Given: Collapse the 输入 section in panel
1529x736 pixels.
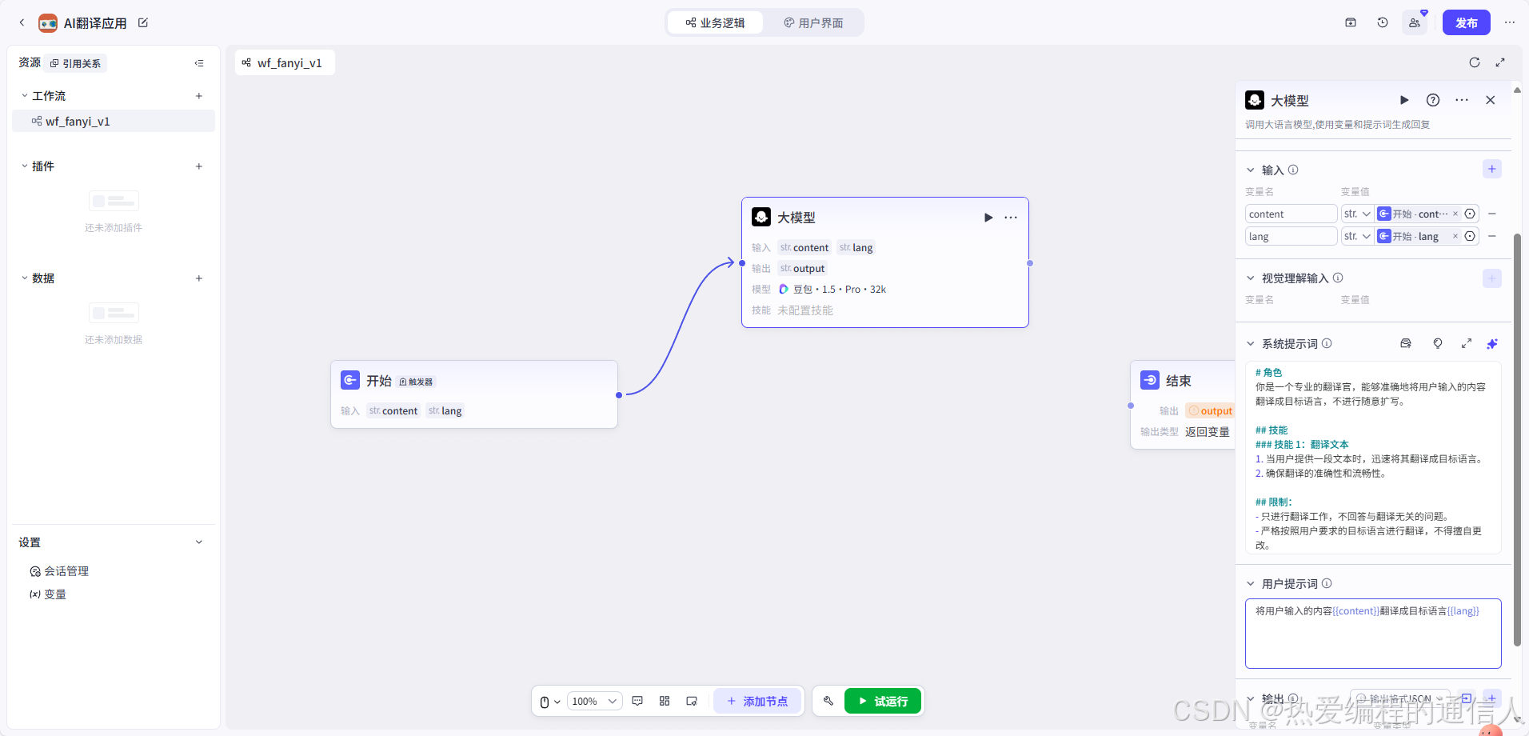Looking at the screenshot, I should tap(1251, 170).
